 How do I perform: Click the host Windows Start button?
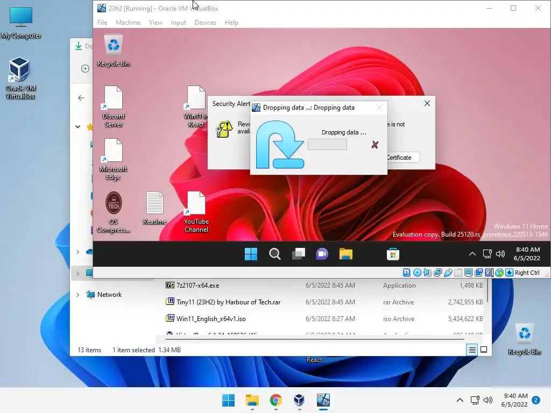(x=228, y=400)
